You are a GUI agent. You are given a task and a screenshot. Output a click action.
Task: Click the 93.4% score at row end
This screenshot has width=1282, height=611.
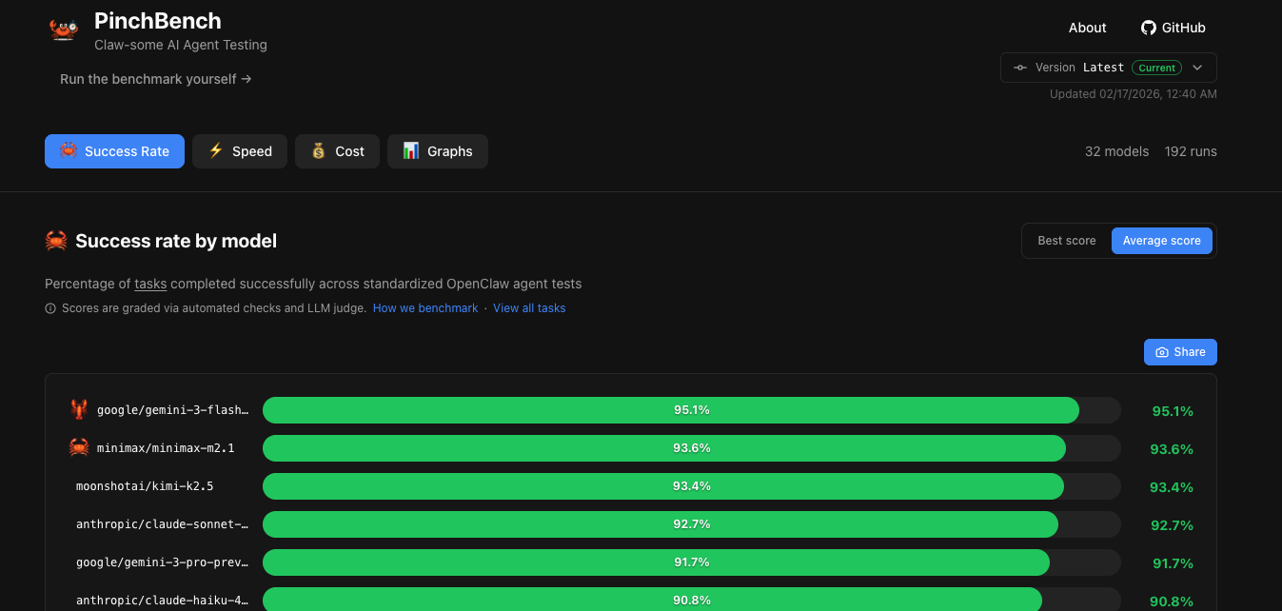pos(1172,487)
